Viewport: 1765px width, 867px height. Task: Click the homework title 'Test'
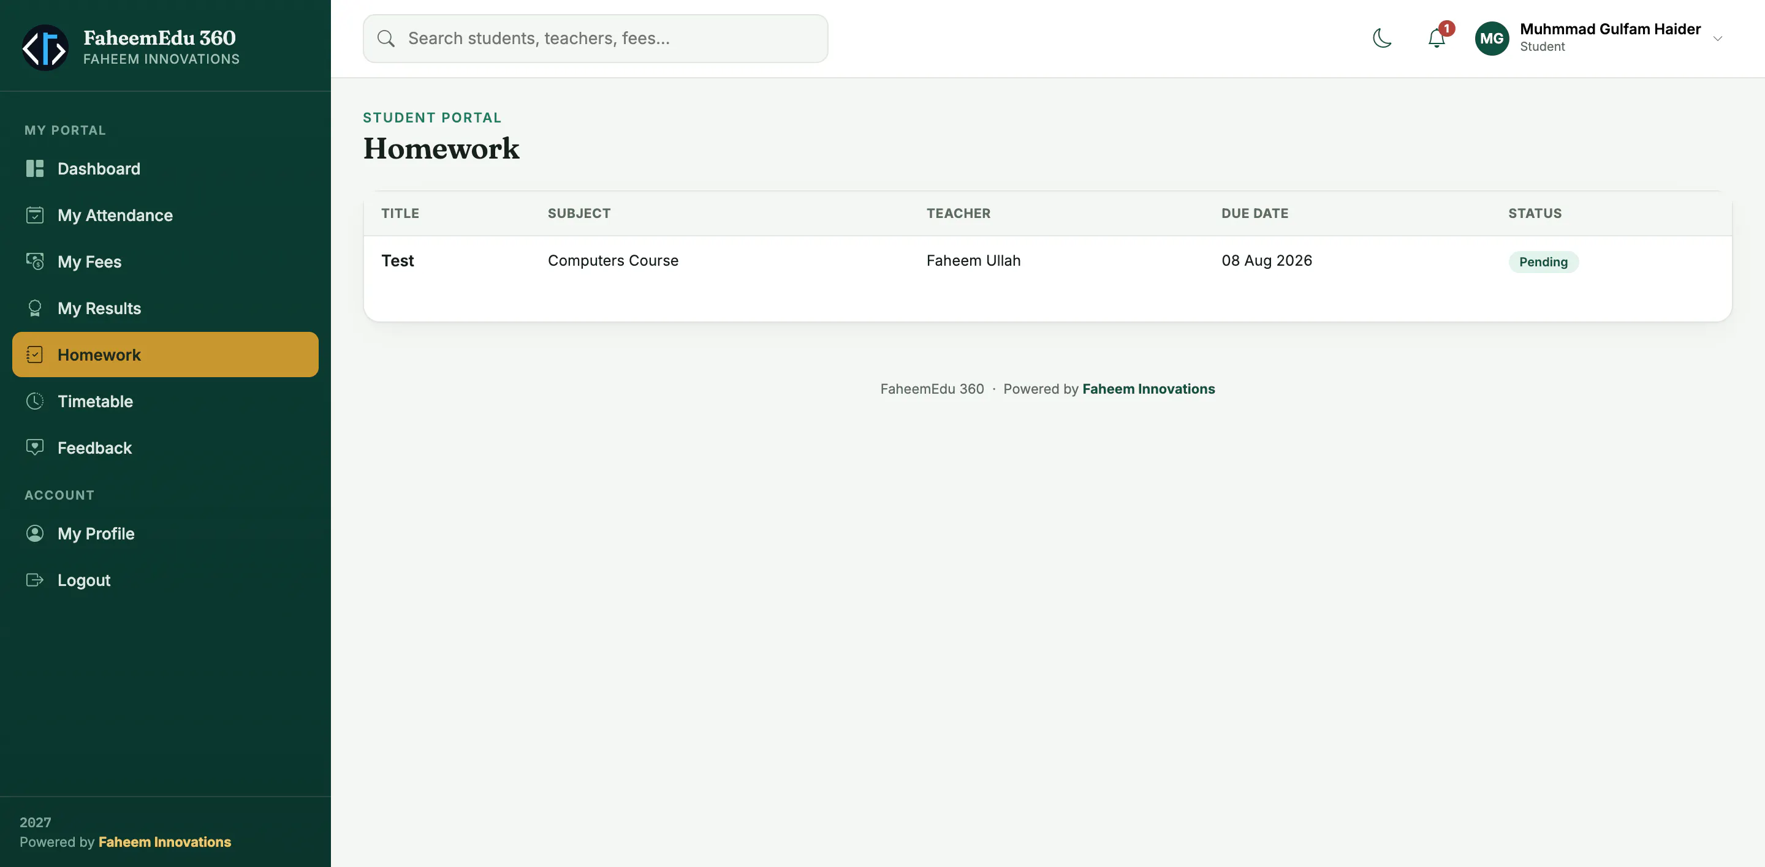click(x=397, y=261)
